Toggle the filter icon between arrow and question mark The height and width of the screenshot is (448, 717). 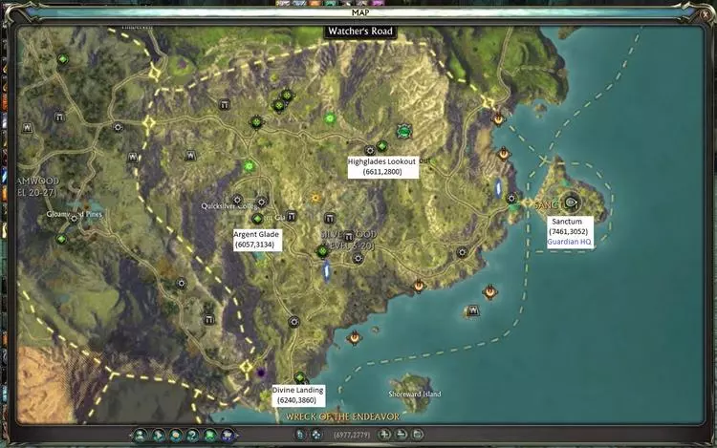click(176, 436)
